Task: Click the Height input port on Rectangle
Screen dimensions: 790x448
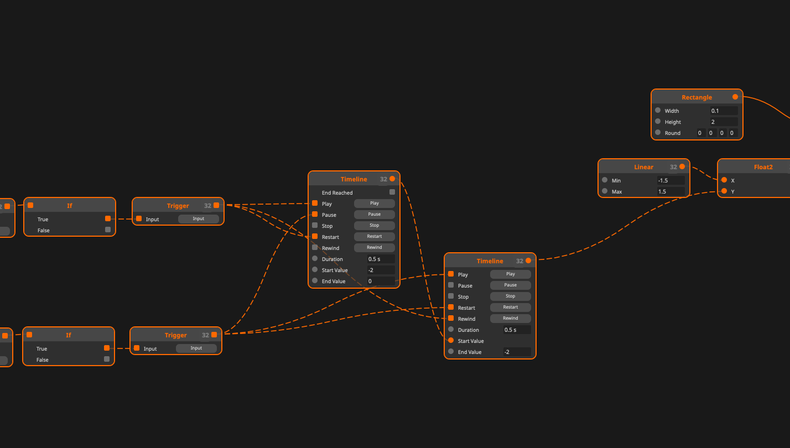Action: coord(658,121)
